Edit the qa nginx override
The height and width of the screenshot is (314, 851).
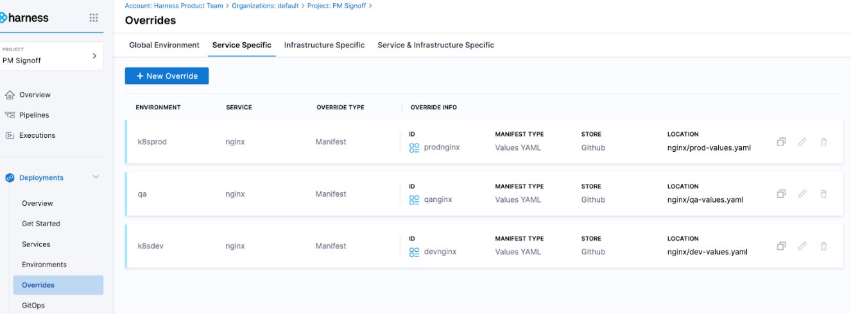pyautogui.click(x=802, y=194)
